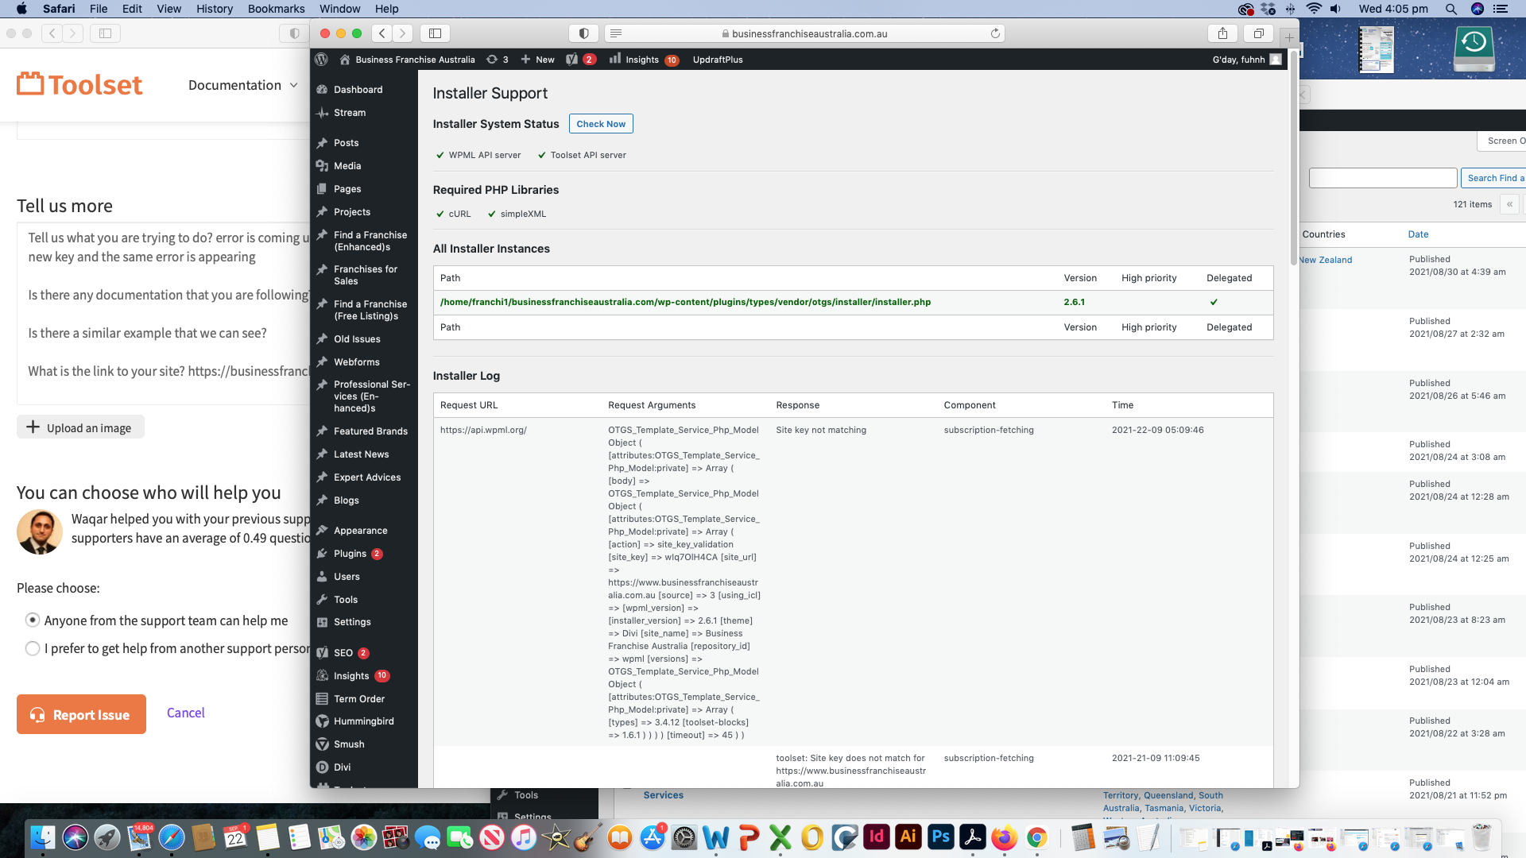The width and height of the screenshot is (1526, 858).
Task: Open Plugins in WordPress sidebar
Action: coord(351,554)
